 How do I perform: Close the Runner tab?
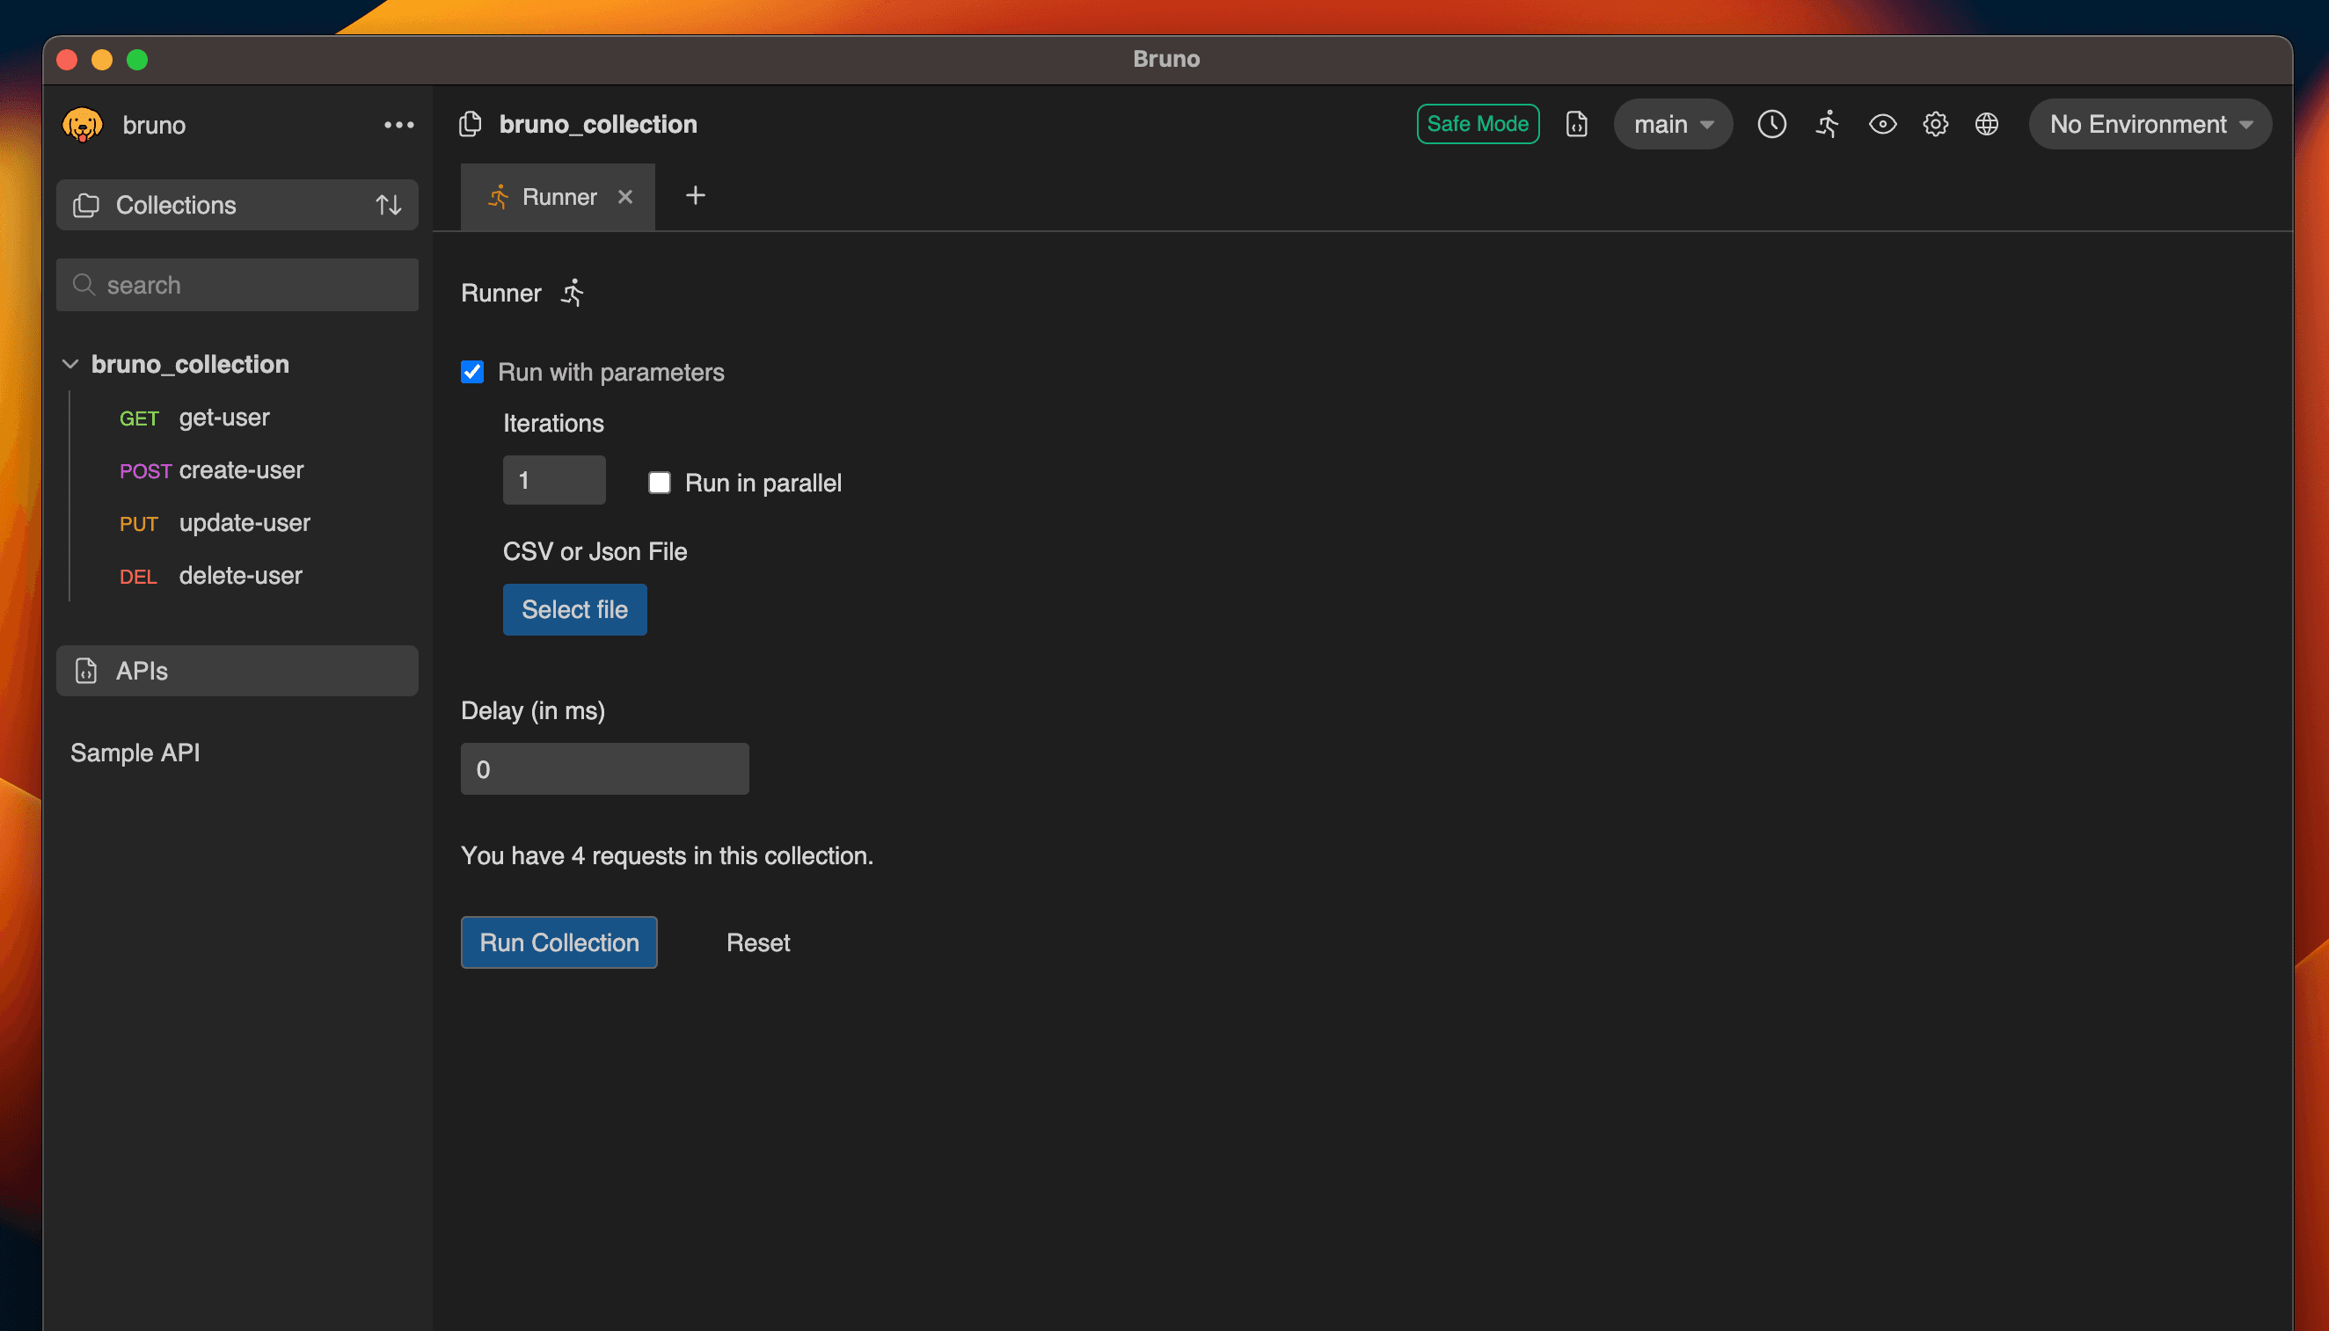click(625, 197)
